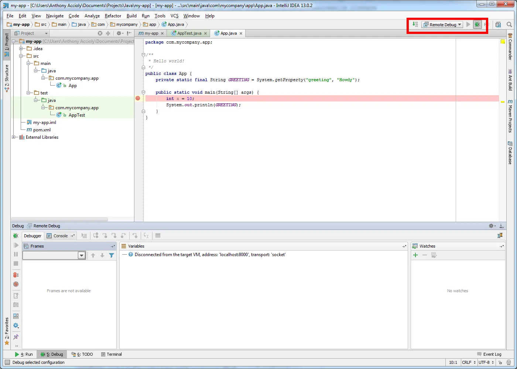Pin the debug tab
517x369 pixels.
click(16, 337)
